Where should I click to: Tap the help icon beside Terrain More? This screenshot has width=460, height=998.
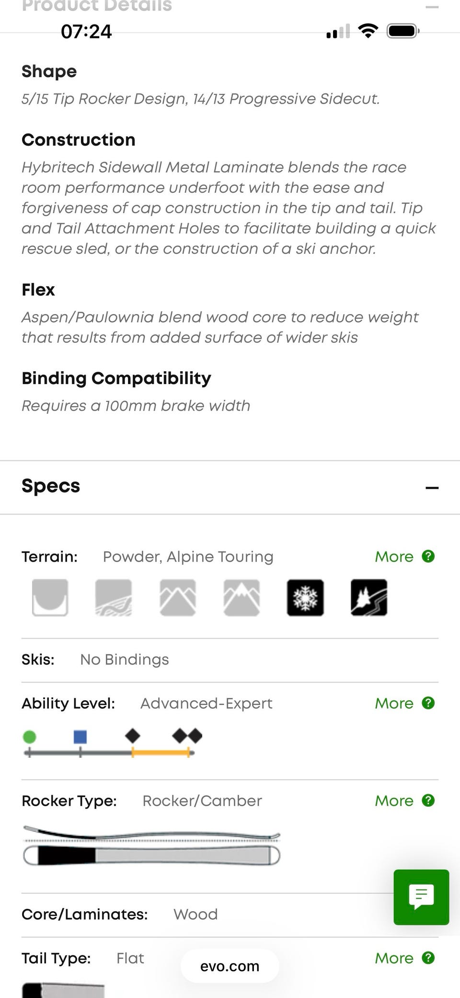(x=428, y=556)
